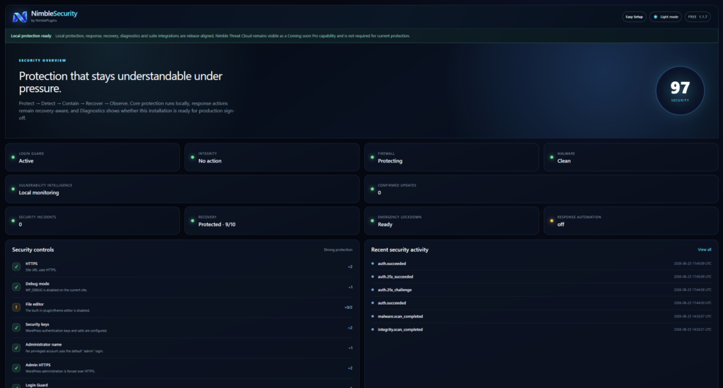Click the NimbleSecurity logo icon
The image size is (723, 388).
19,17
